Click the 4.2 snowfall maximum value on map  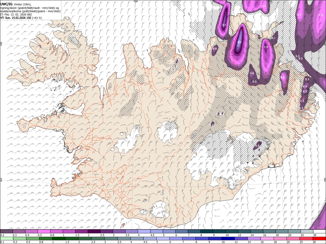239,42
